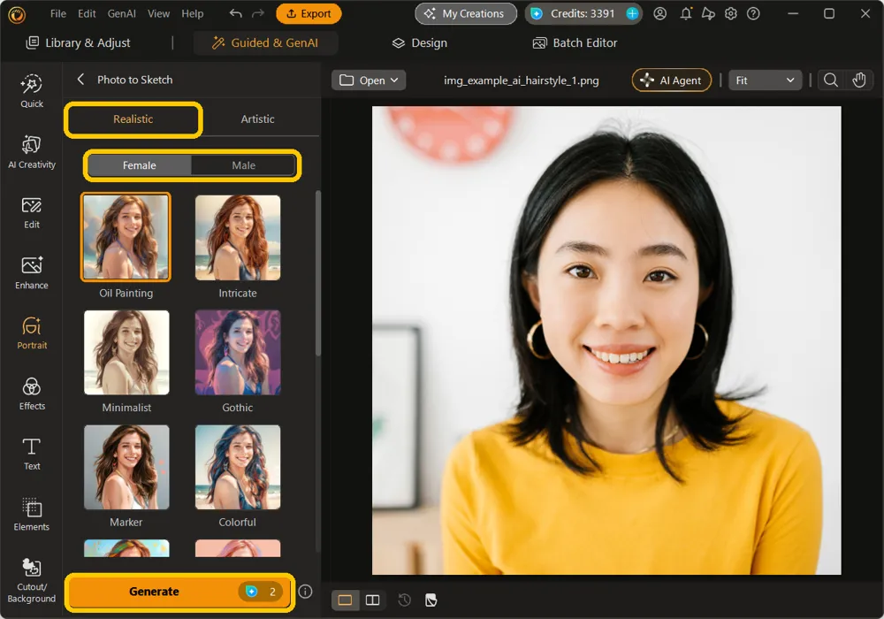Expand the Open file dropdown
884x619 pixels.
click(369, 80)
